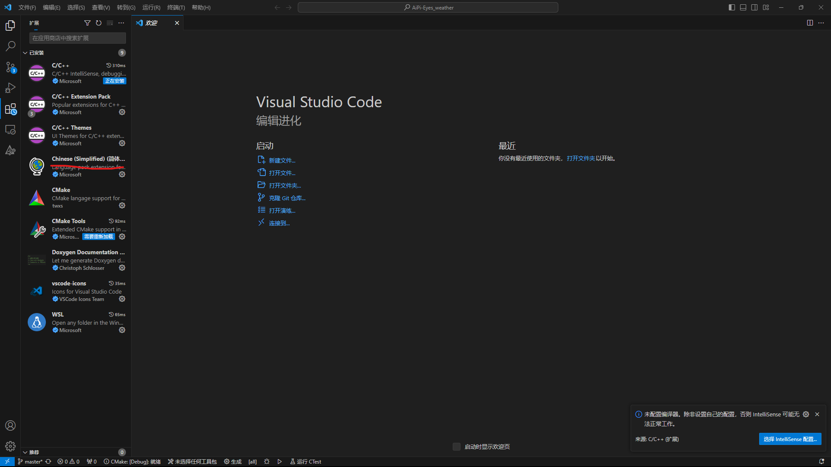Open notification settings gear

(x=806, y=414)
